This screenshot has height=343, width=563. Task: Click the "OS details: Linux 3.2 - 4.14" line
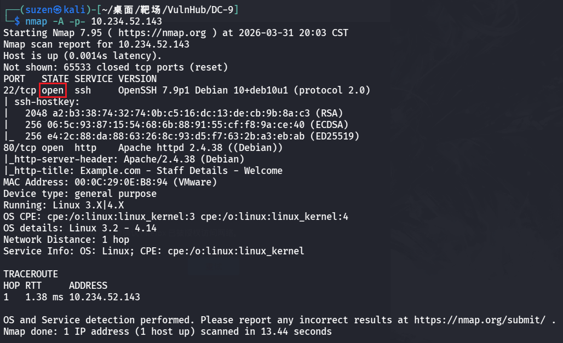(x=80, y=228)
